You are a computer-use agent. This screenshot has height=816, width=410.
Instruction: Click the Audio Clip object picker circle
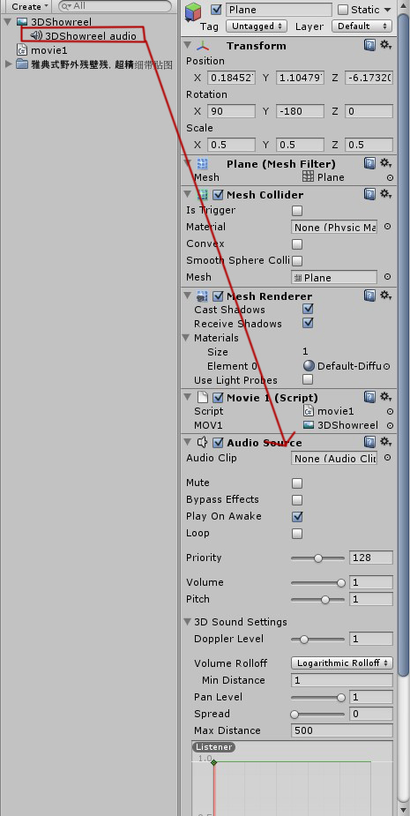(387, 458)
